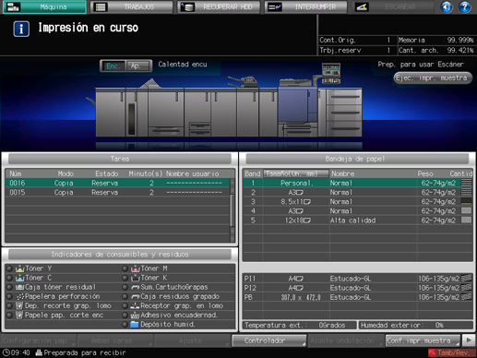Click the Depósito humid. blue folder icon
The height and width of the screenshot is (358, 477).
(x=135, y=325)
